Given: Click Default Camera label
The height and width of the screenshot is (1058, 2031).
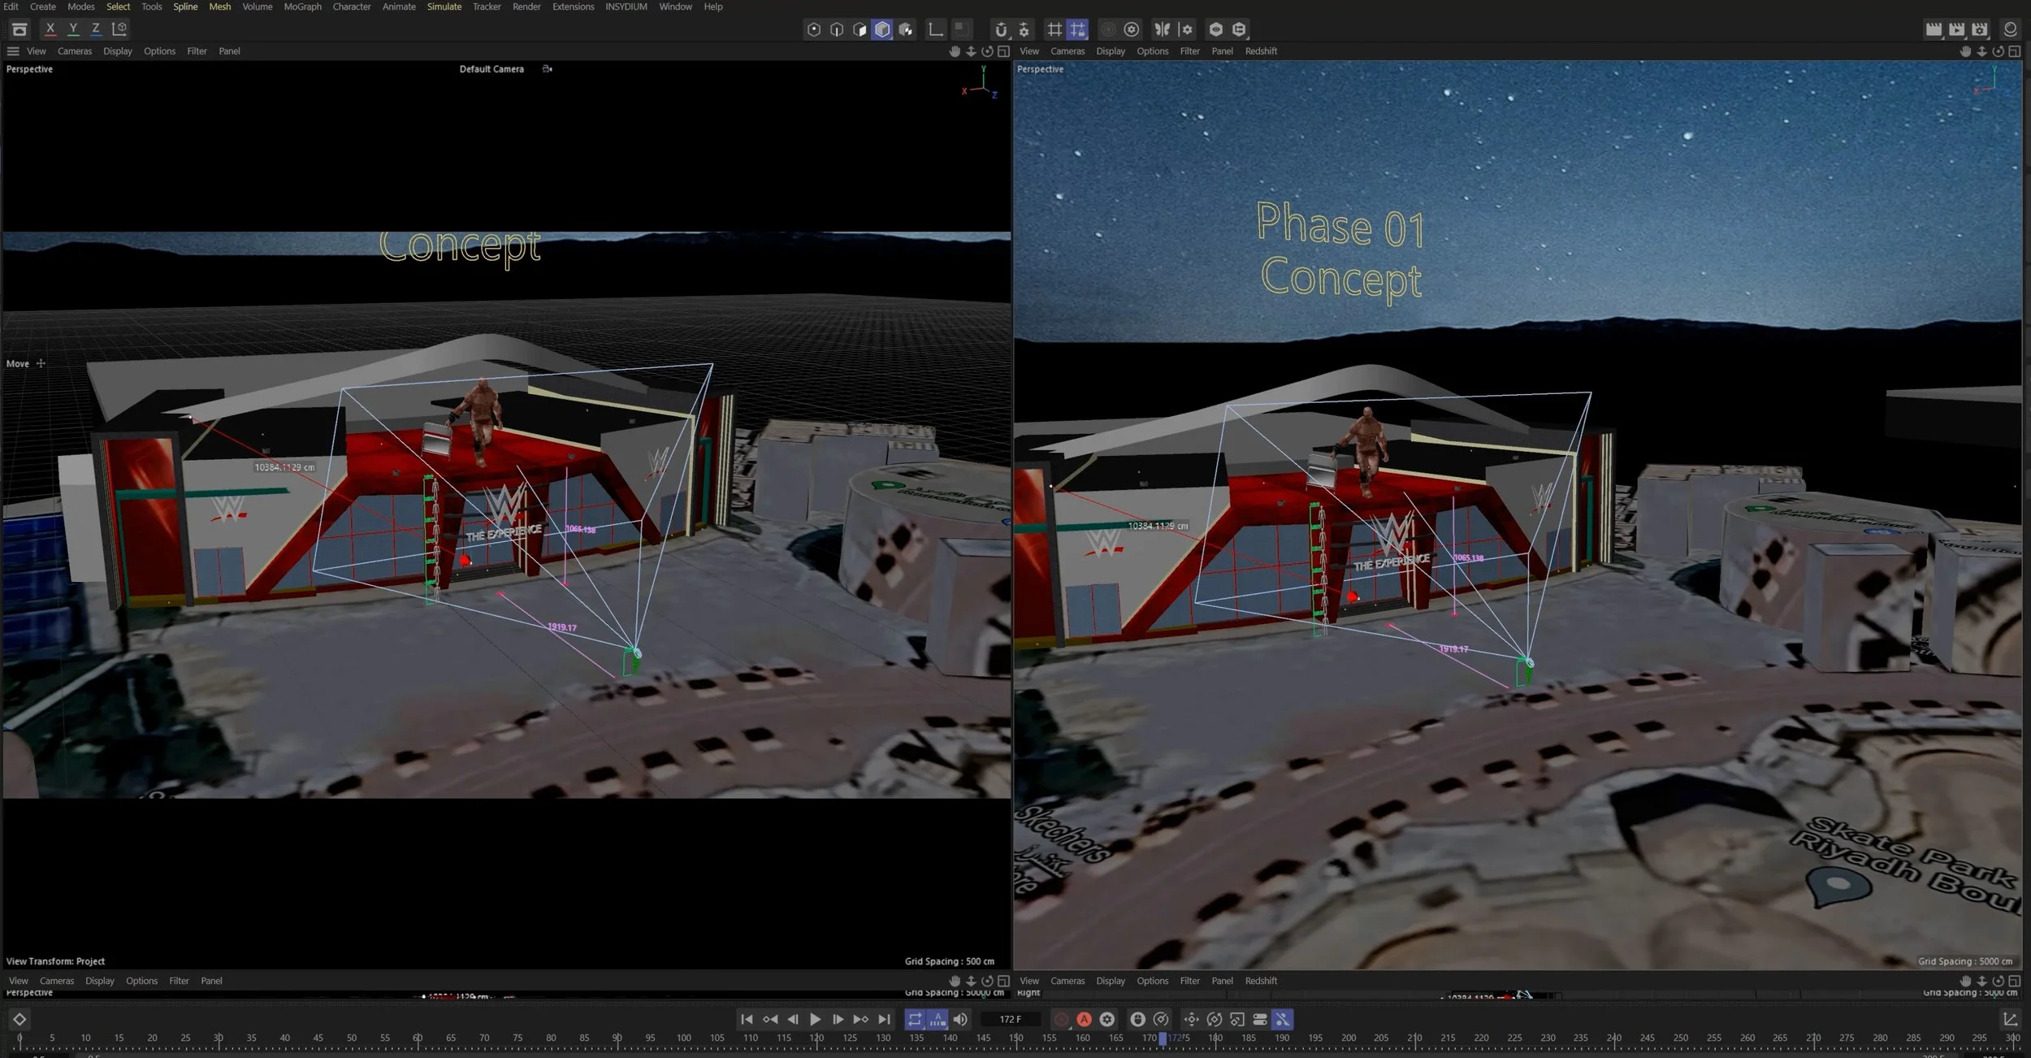Looking at the screenshot, I should point(492,69).
